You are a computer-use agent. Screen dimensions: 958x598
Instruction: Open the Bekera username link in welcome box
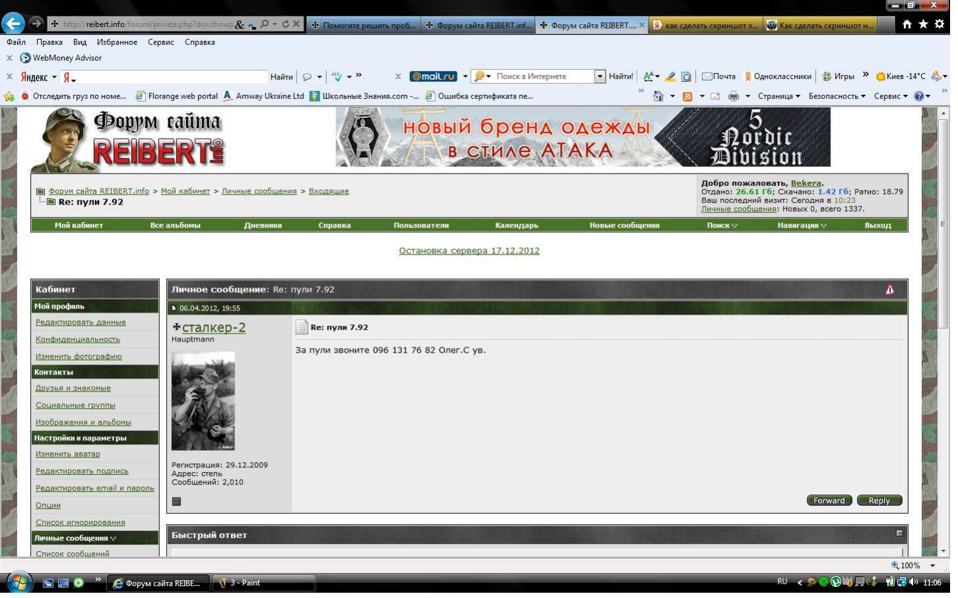pyautogui.click(x=806, y=183)
